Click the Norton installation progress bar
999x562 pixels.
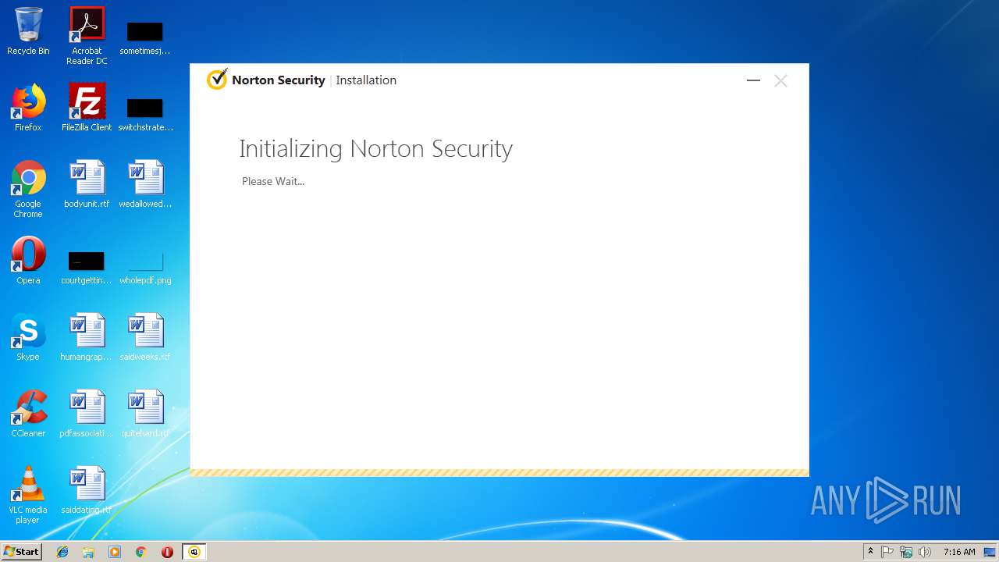(499, 472)
